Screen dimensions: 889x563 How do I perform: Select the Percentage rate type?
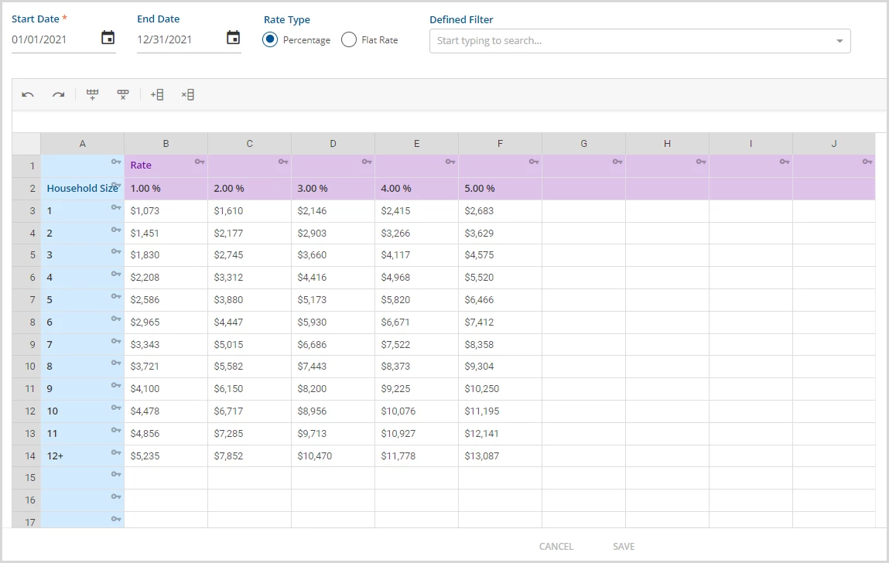pos(270,39)
